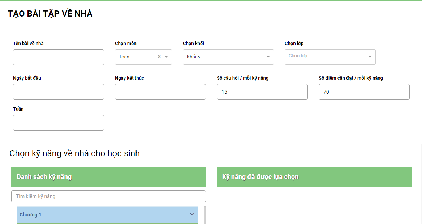Click the arrow icon in Chọn lớp box
The height and width of the screenshot is (224, 422).
coord(370,57)
